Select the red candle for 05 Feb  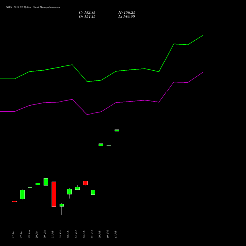(x=85, y=183)
